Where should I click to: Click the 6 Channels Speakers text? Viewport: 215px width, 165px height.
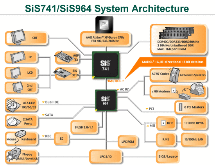point(193,75)
